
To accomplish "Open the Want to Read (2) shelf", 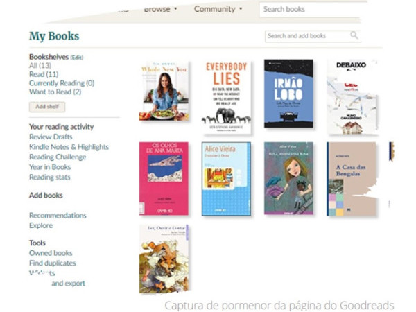I will click(55, 92).
